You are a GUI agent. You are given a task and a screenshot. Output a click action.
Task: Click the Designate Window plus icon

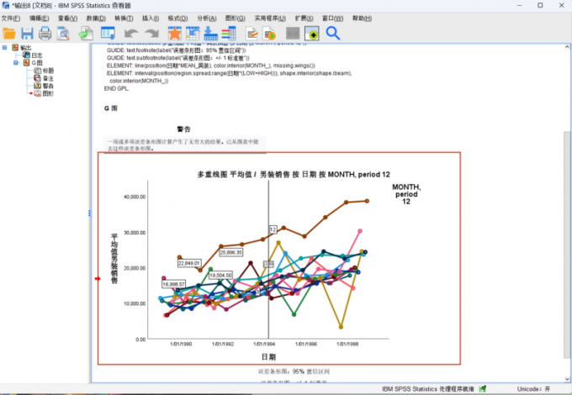[312, 34]
